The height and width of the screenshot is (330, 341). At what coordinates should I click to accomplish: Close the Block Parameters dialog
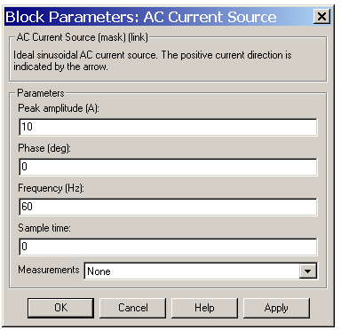(x=321, y=16)
